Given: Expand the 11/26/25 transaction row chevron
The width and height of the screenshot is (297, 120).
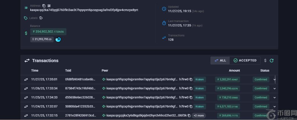Looking at the screenshot, I should tap(274, 88).
